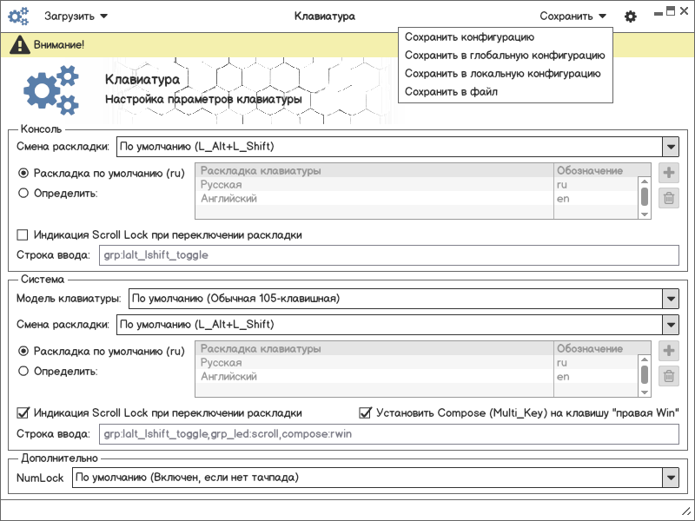Click the gears app icon in top-left corner
Viewport: 695px width, 521px height.
(x=18, y=16)
